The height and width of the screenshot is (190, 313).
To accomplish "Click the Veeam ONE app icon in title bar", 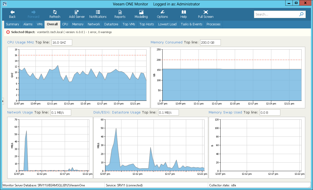I will [x=4, y=4].
